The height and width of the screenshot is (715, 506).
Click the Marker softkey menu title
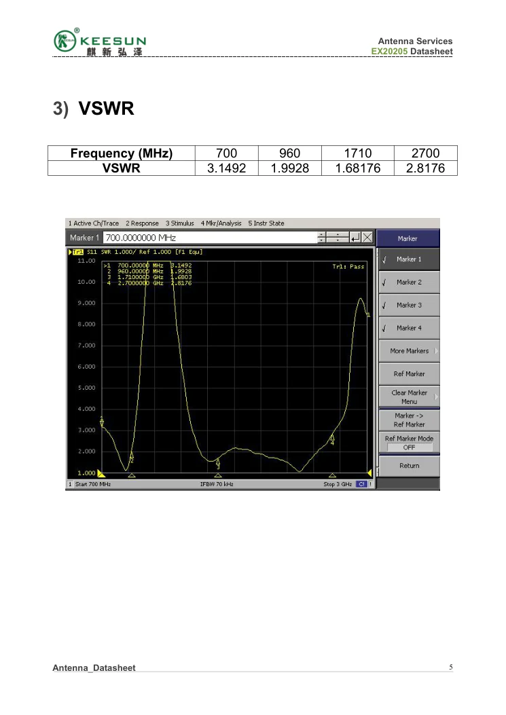pyautogui.click(x=408, y=238)
